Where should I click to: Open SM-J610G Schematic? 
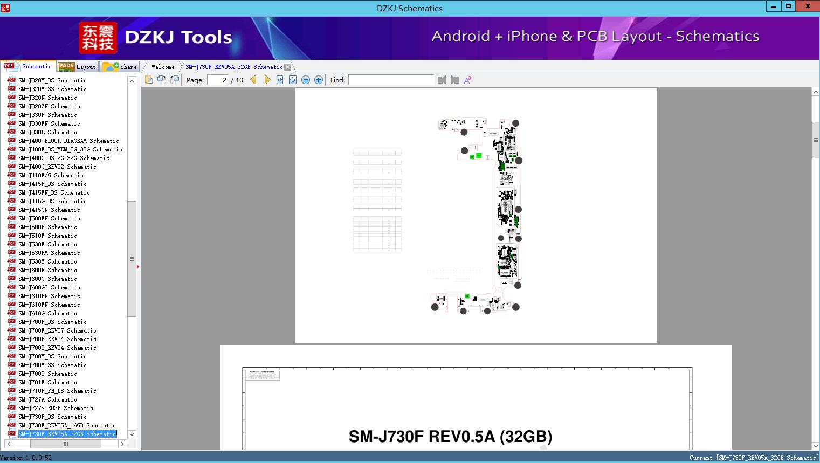47,313
